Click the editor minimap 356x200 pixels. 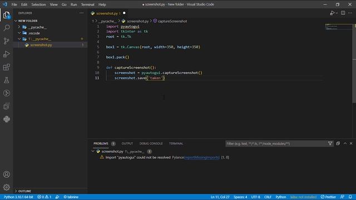[339, 27]
